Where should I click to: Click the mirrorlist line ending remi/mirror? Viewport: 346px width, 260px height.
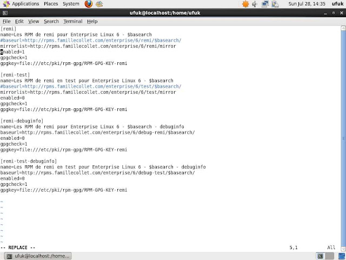coord(88,46)
